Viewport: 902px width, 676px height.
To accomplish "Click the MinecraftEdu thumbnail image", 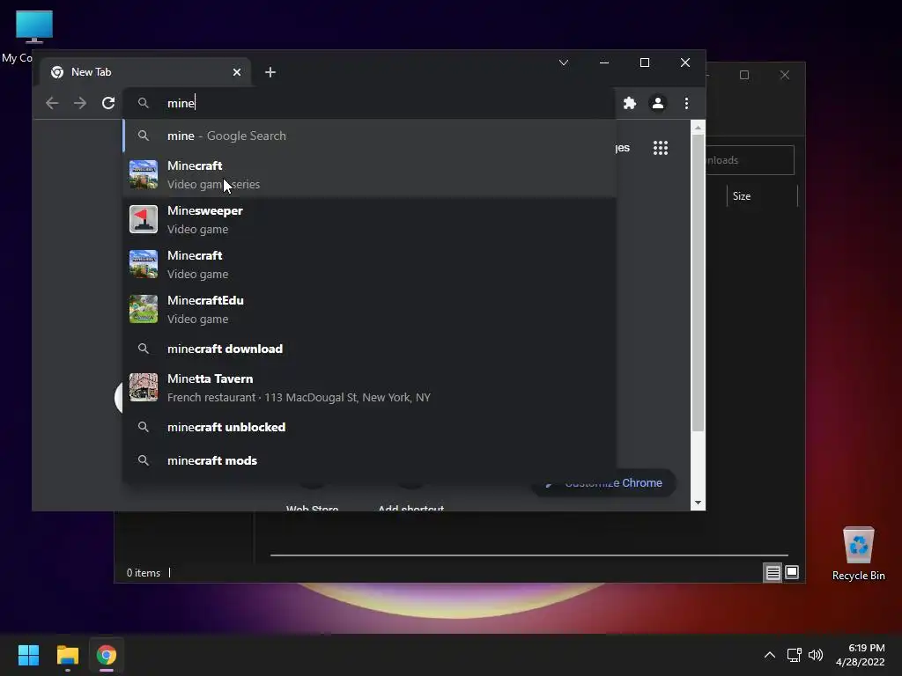I will [x=144, y=309].
